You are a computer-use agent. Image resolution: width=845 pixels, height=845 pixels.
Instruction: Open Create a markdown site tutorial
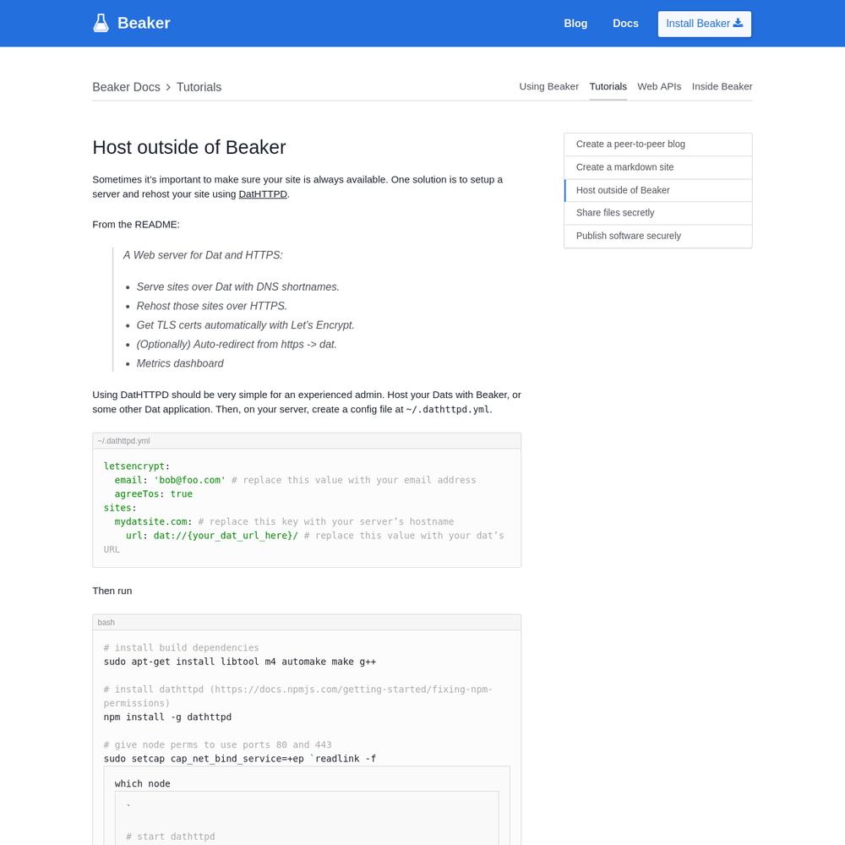658,167
